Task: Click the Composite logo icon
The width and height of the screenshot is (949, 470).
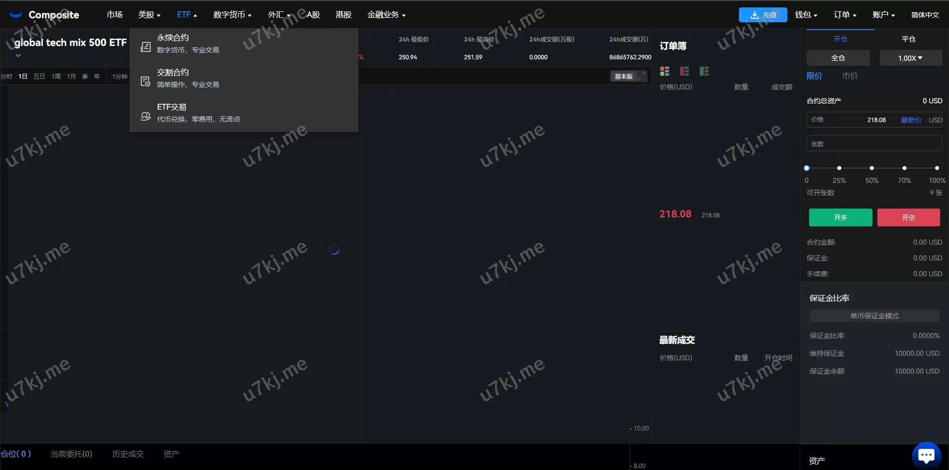Action: pyautogui.click(x=16, y=15)
